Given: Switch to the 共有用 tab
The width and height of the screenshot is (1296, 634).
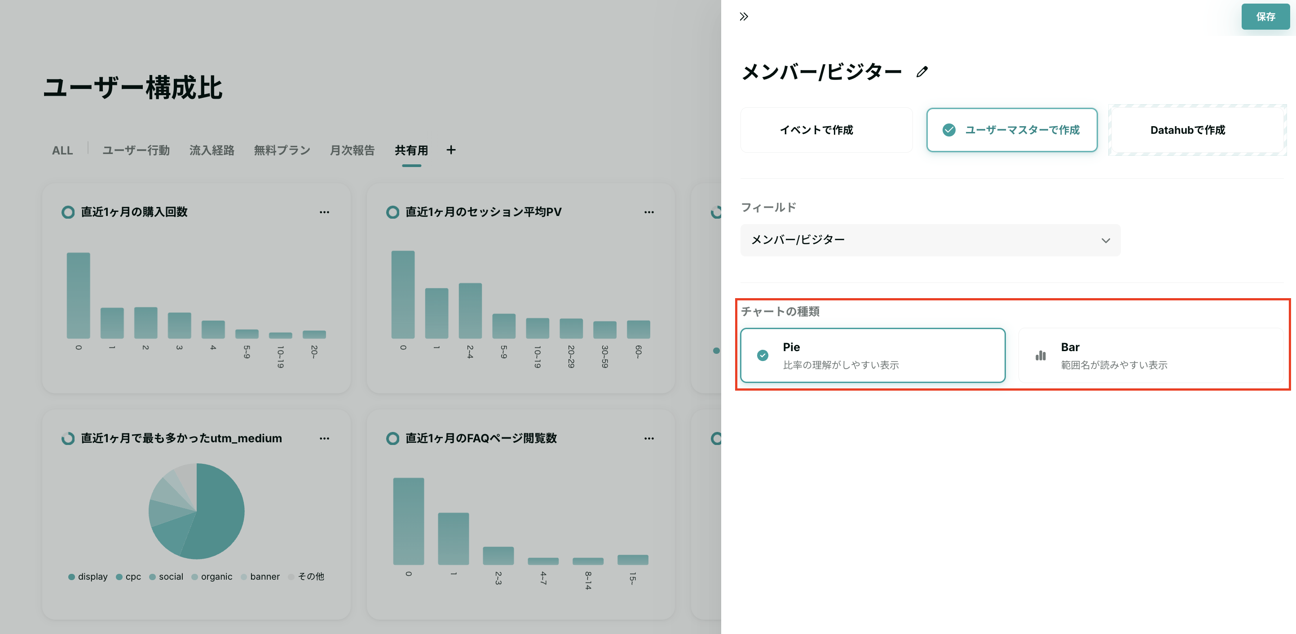Looking at the screenshot, I should click(411, 150).
